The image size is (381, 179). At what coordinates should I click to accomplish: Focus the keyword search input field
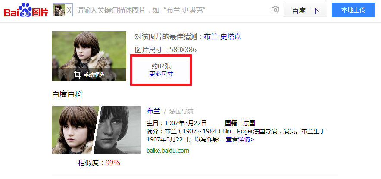point(172,10)
